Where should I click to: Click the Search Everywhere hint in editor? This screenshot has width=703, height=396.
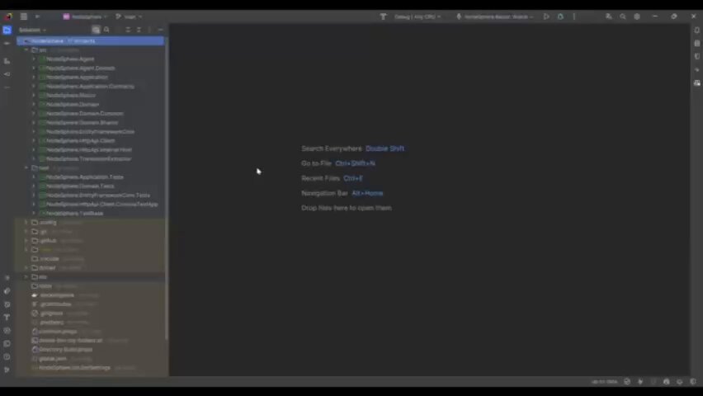tap(353, 148)
